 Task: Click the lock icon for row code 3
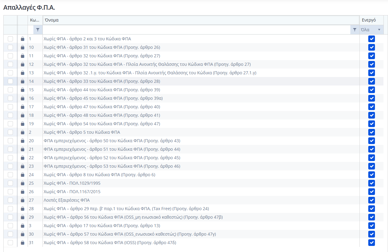[22, 226]
